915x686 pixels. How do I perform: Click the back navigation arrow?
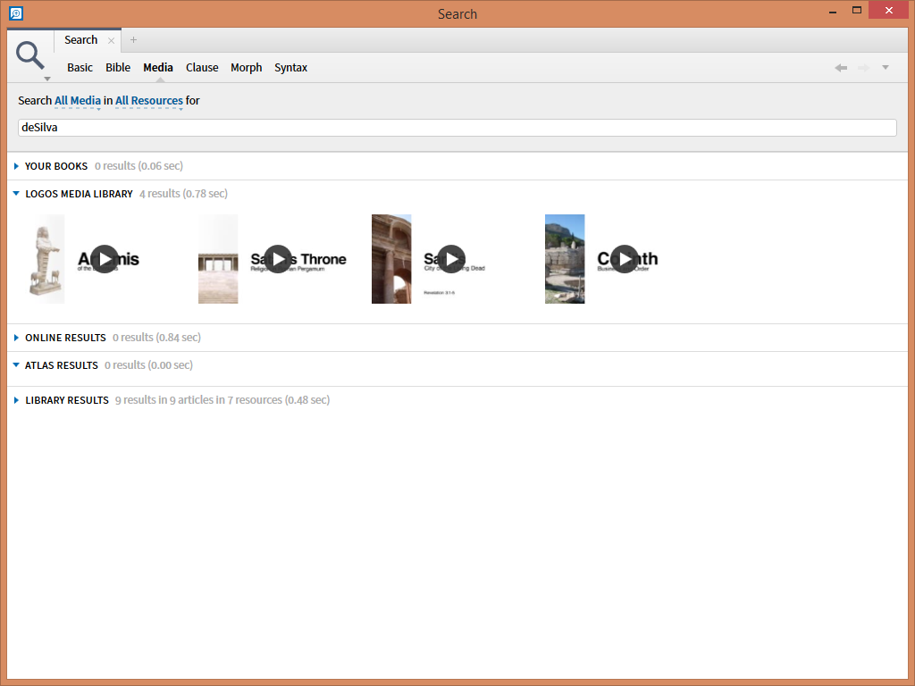tap(840, 67)
